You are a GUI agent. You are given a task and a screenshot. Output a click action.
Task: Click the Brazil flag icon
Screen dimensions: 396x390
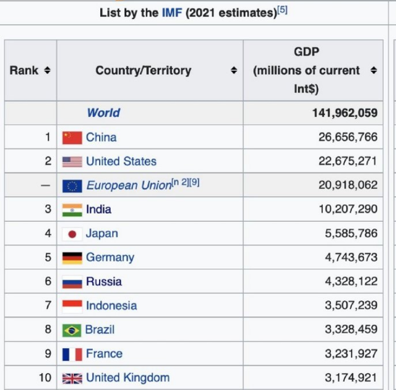(x=72, y=330)
